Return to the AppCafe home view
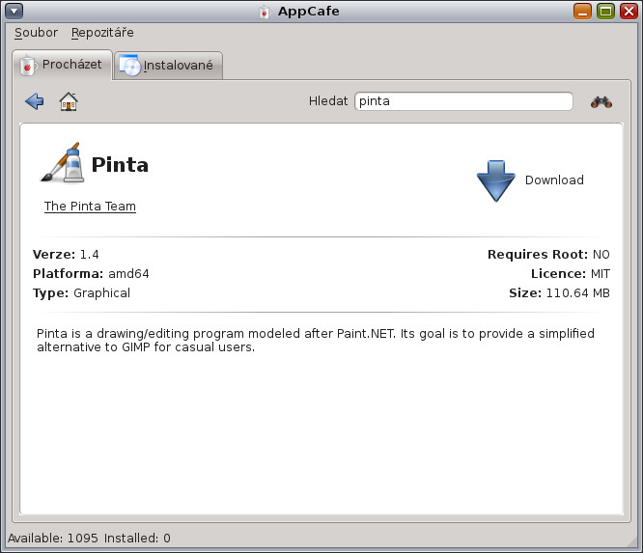Viewport: 643px width, 553px height. click(69, 101)
